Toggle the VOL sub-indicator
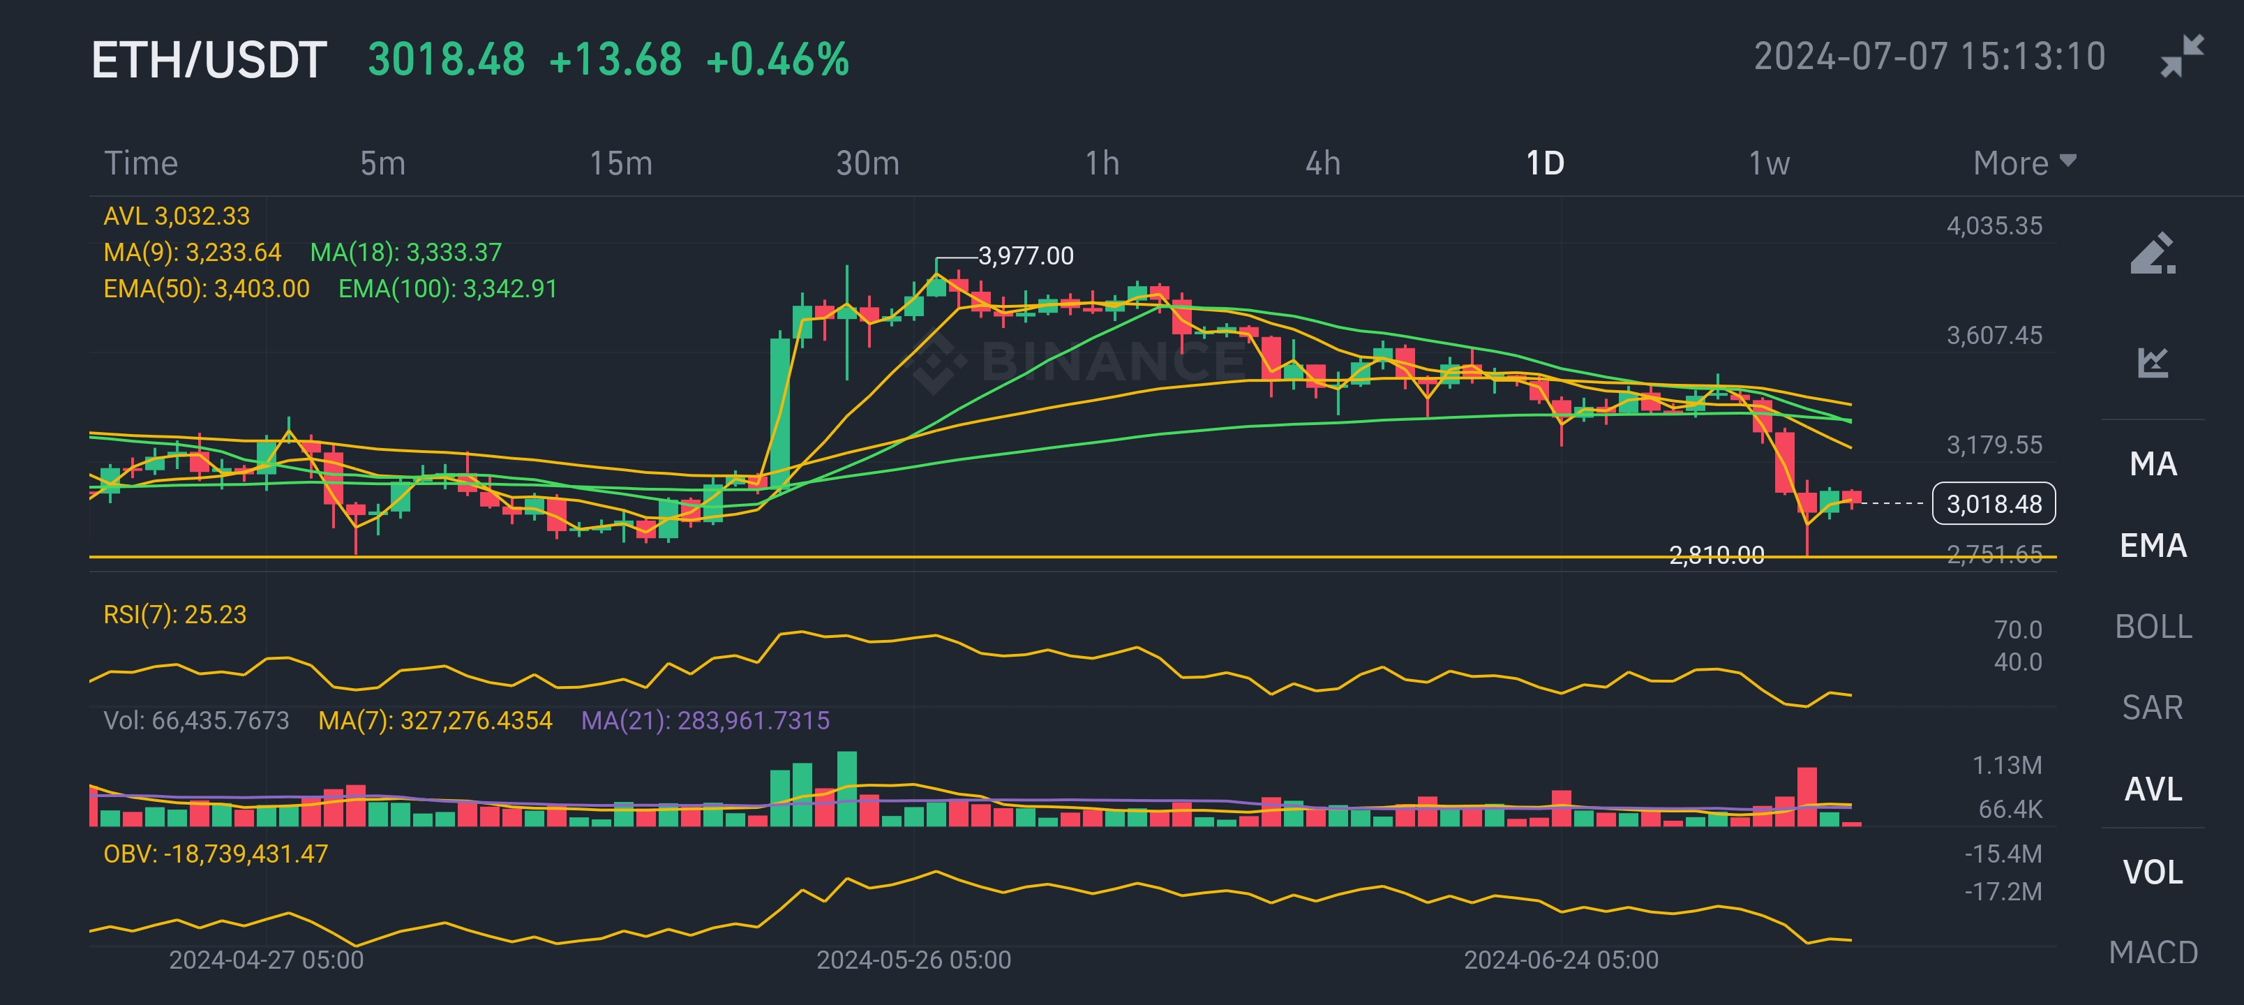The width and height of the screenshot is (2244, 1005). 2153,872
